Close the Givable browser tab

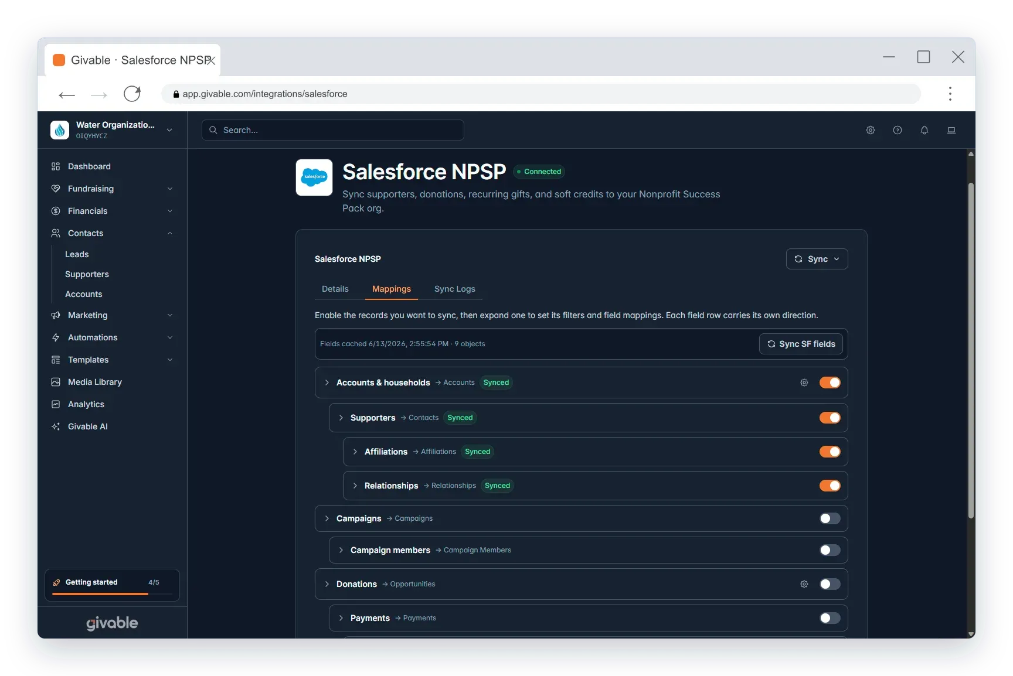211,60
